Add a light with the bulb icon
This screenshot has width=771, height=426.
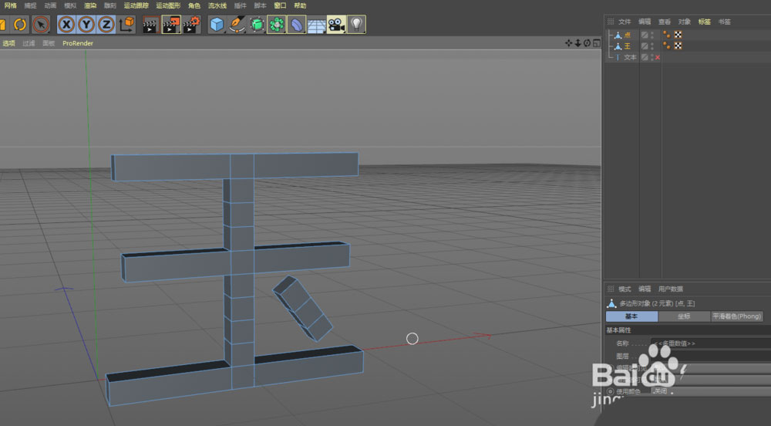pos(356,25)
